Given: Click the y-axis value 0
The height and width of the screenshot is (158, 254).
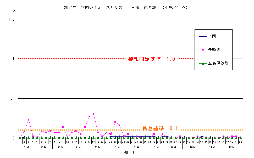Looking at the screenshot, I should pos(13,138).
